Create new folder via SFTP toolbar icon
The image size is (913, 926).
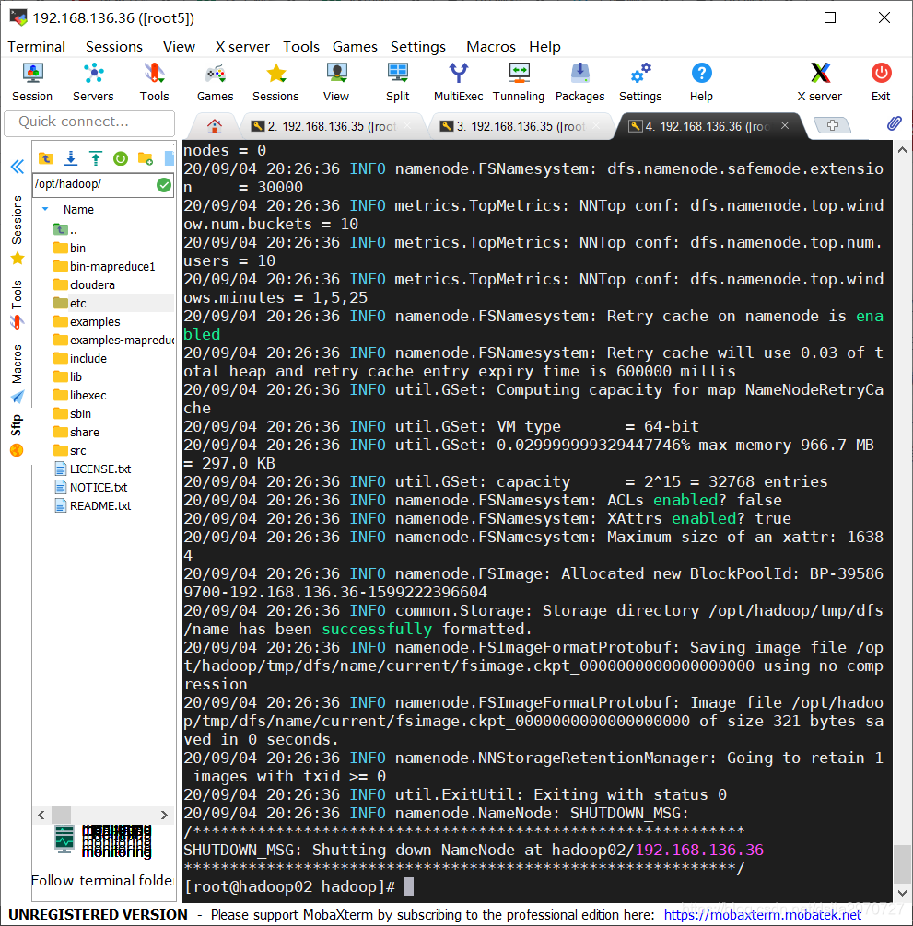(146, 158)
